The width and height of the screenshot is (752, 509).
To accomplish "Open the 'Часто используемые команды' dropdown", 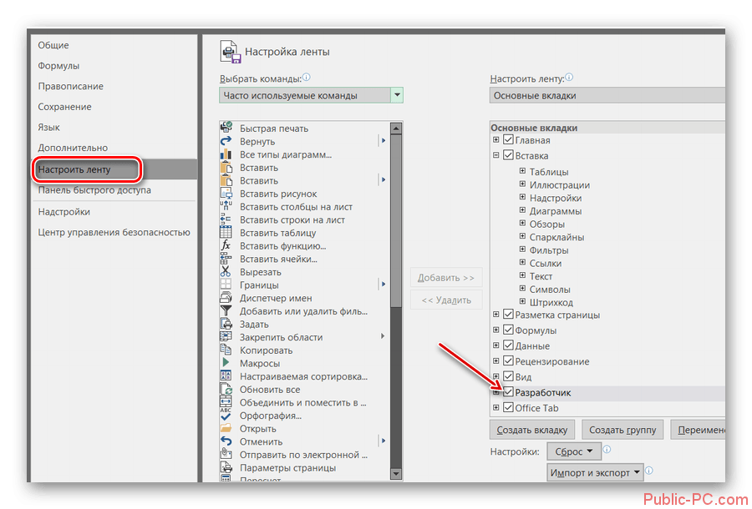I will [x=397, y=95].
